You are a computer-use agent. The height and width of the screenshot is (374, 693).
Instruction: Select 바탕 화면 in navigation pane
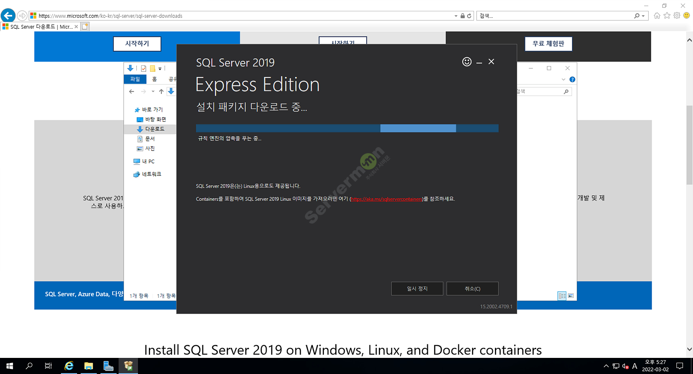coord(151,119)
